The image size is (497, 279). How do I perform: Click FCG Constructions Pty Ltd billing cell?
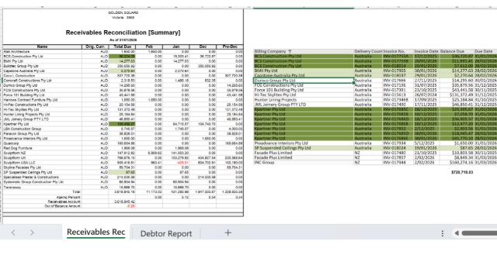tap(304, 85)
